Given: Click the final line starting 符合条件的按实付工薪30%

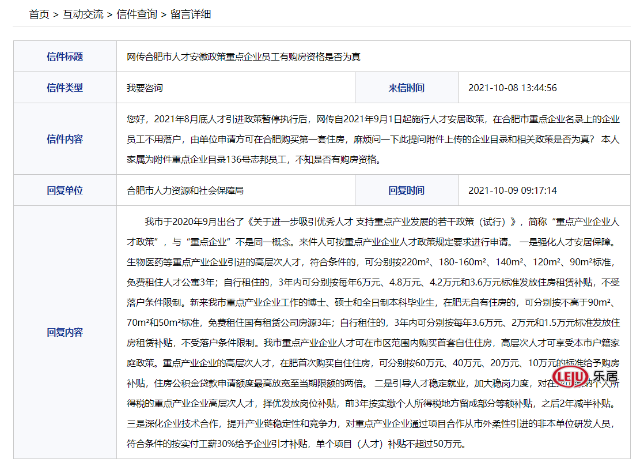Looking at the screenshot, I should [x=297, y=444].
